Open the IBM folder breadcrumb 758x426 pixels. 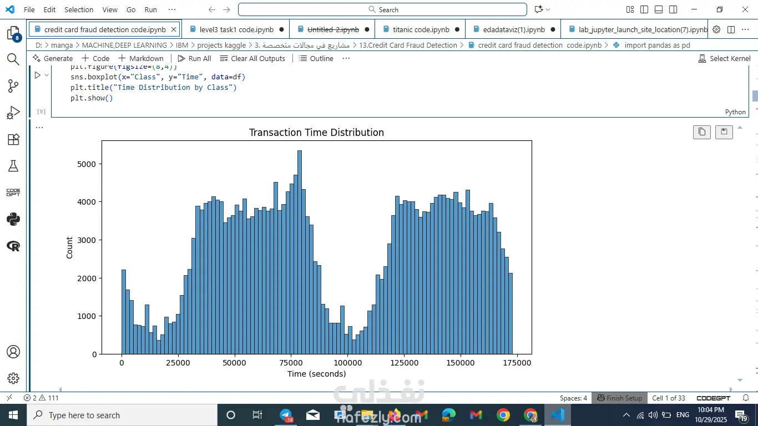click(182, 45)
